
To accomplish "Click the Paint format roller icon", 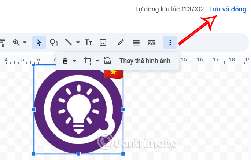I will 3,43.
